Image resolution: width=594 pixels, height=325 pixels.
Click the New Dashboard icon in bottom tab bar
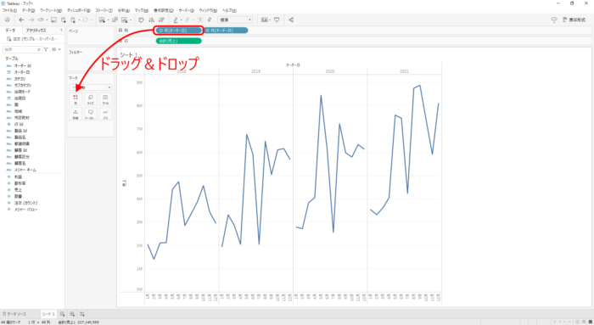click(x=72, y=314)
